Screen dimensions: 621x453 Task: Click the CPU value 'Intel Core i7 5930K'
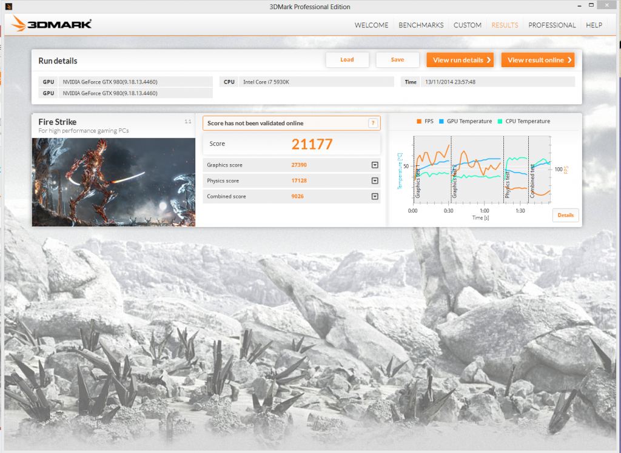click(266, 82)
